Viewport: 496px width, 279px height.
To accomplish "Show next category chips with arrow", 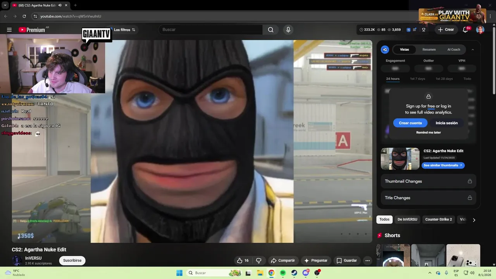I will (474, 220).
